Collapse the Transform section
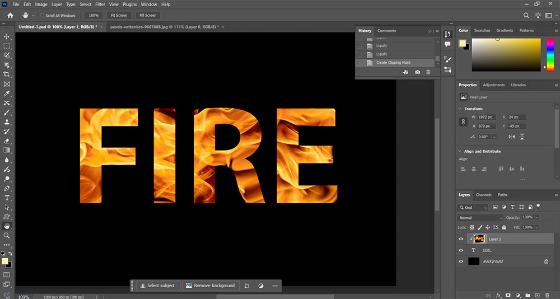 [460, 109]
